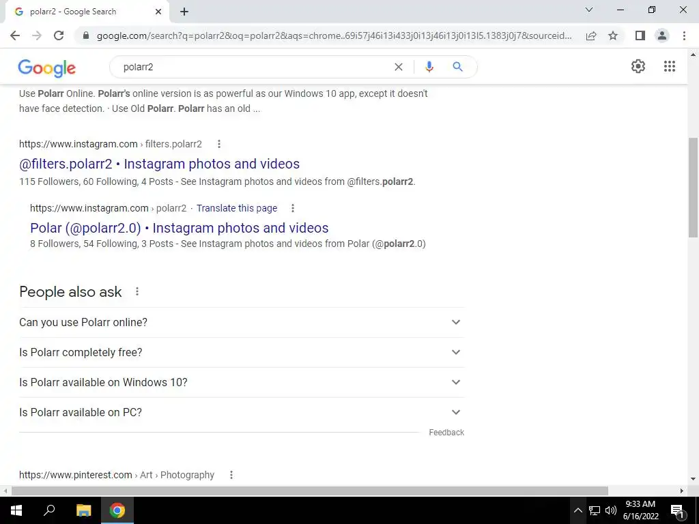Go to Google home via the logo

[47, 68]
